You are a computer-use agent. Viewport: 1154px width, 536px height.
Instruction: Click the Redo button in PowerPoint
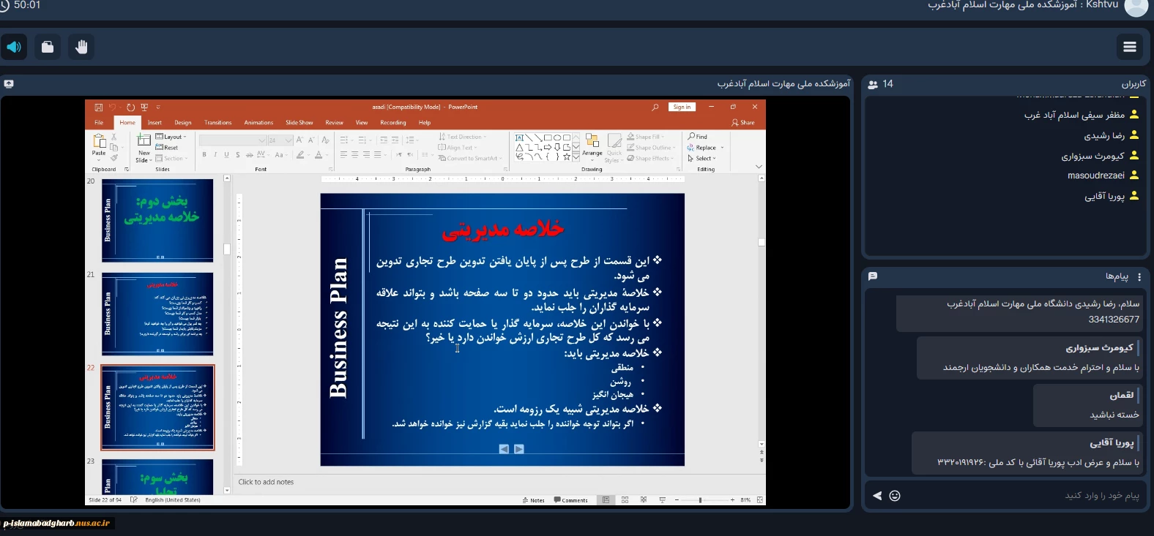(130, 107)
